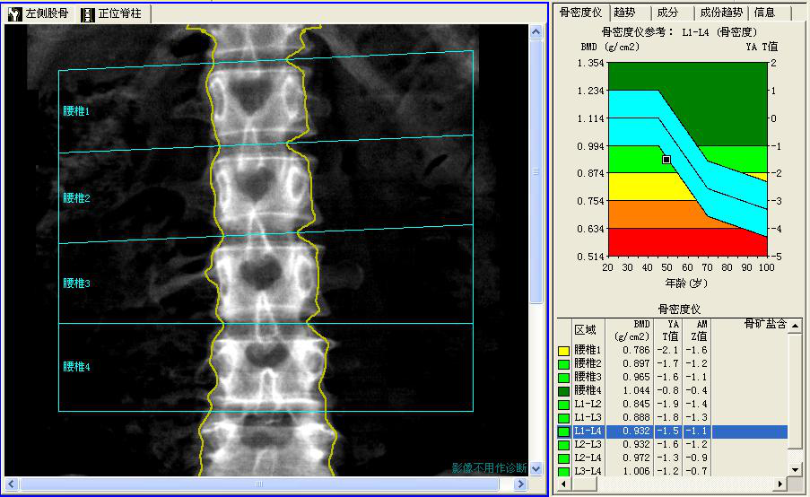810x497 pixels.
Task: Click BMD value 1.044 for 腰椎4
Action: (636, 390)
